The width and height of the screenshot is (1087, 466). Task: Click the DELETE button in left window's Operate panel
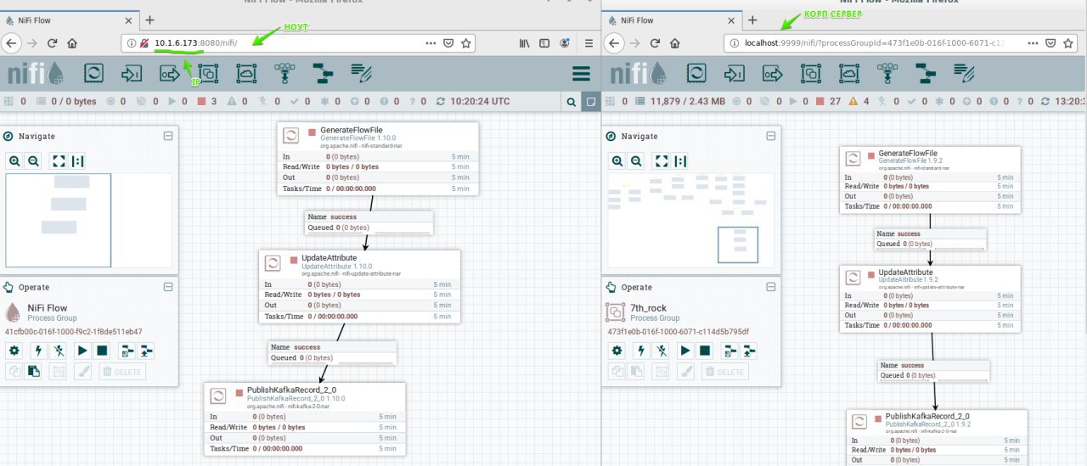point(122,371)
